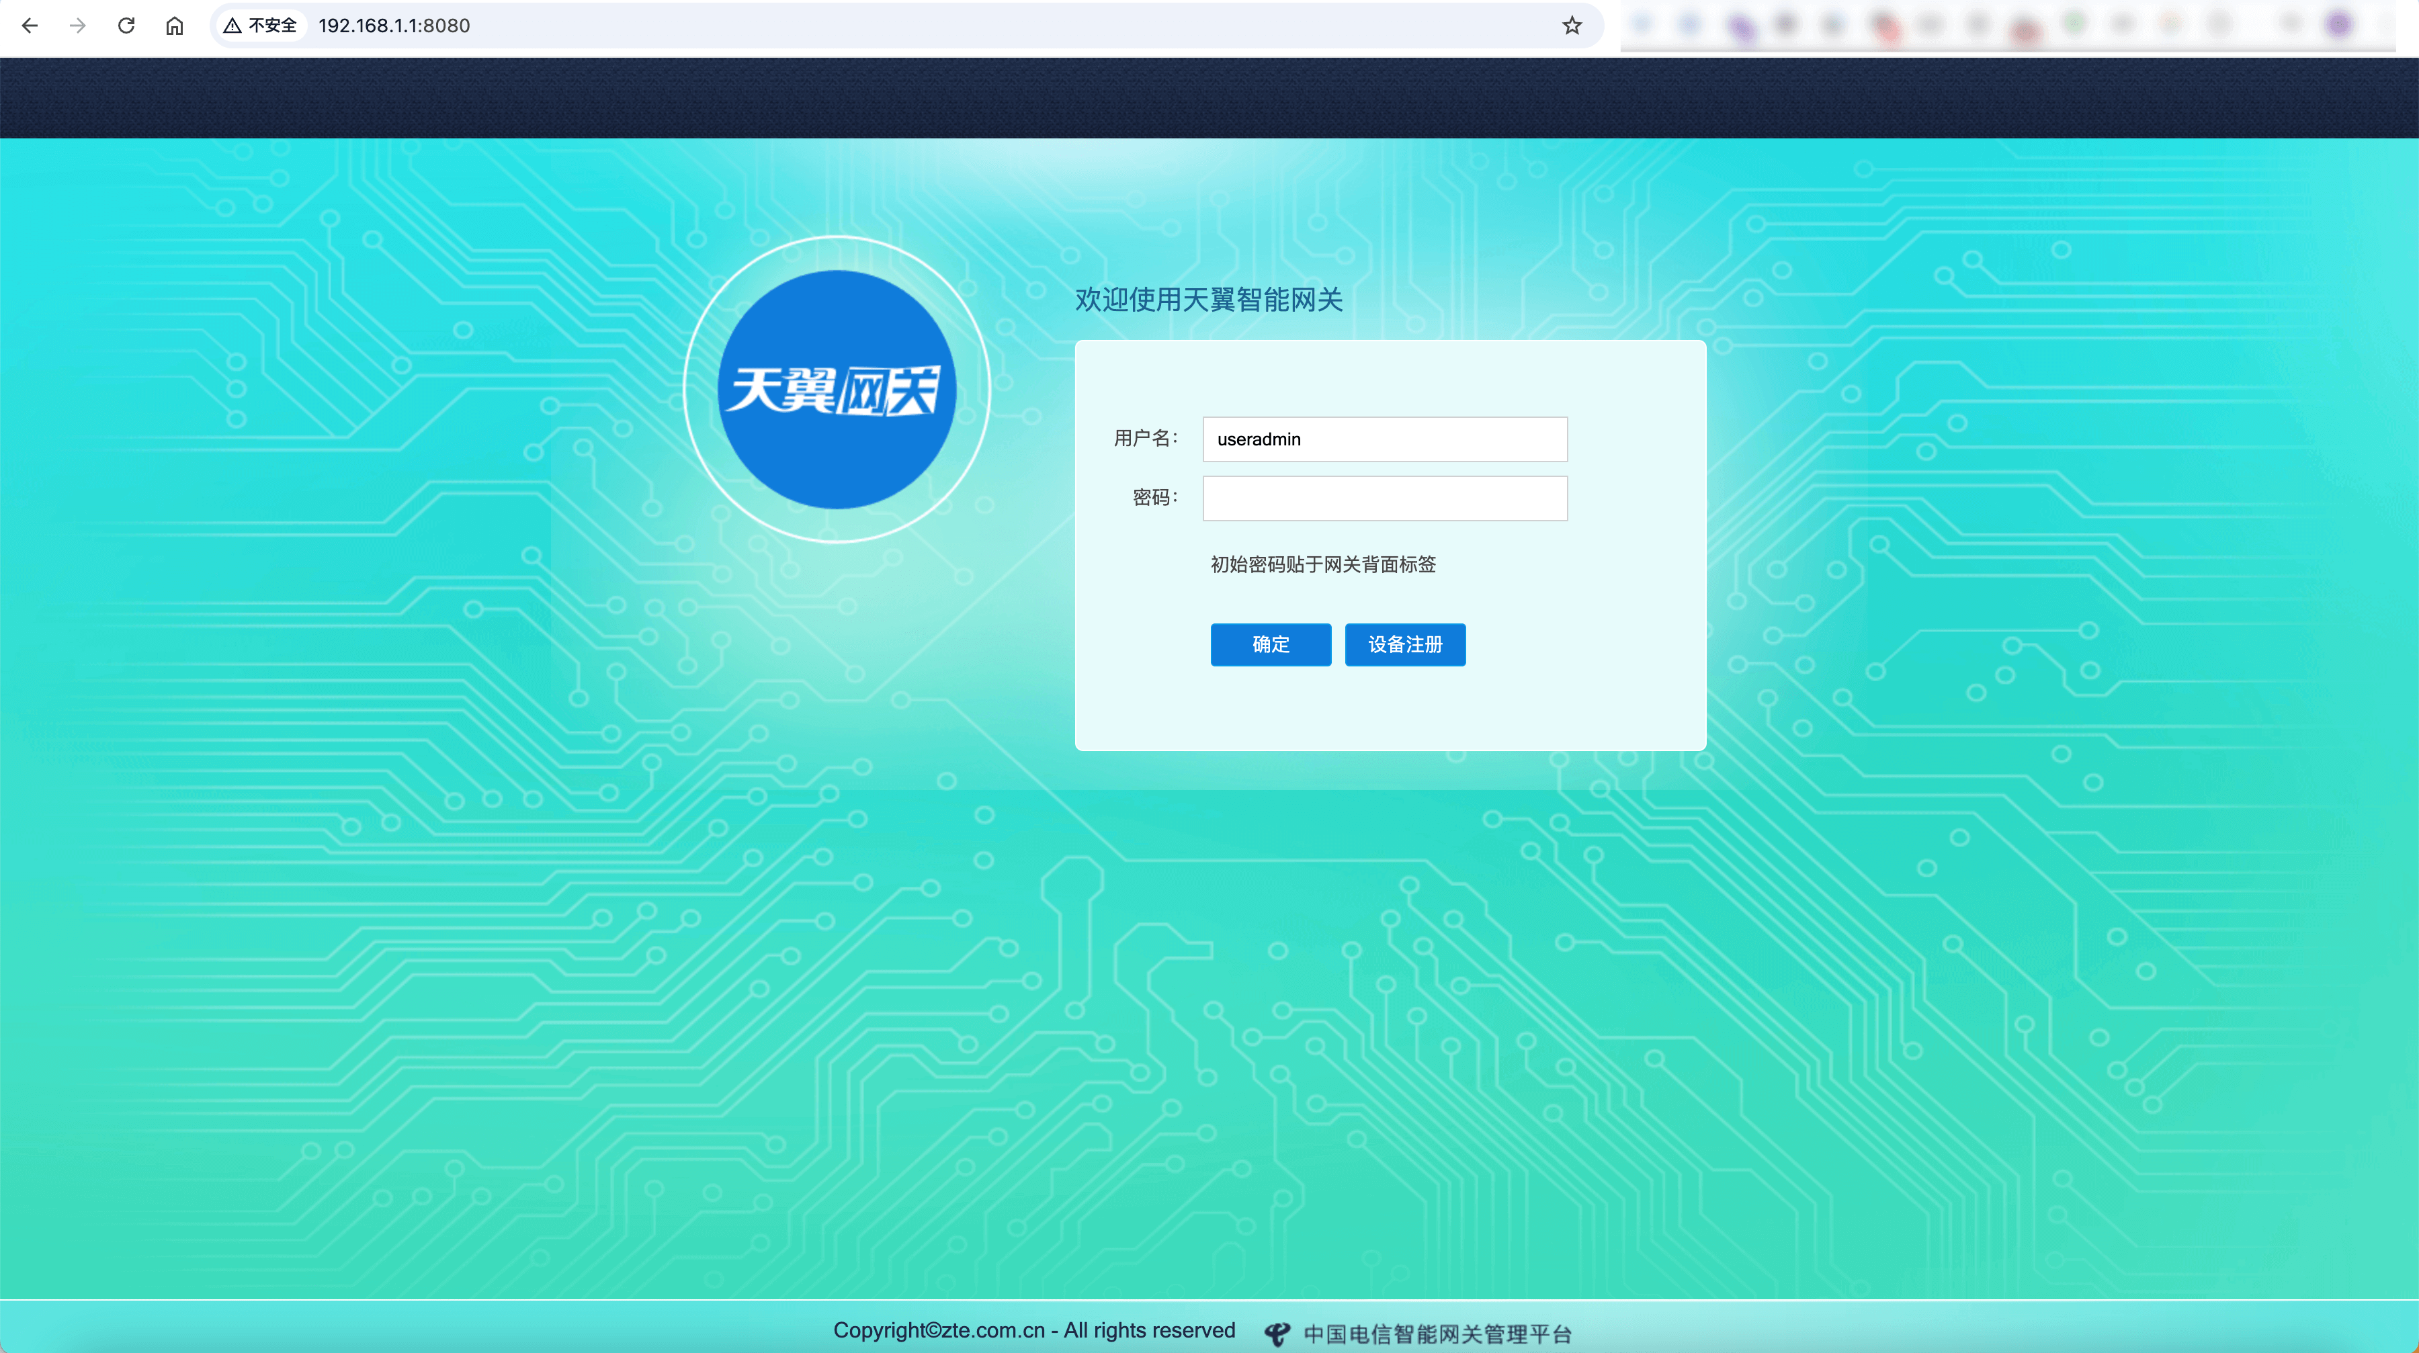This screenshot has height=1353, width=2419.
Task: Click the 中国电信智能网关管理平台 footer text
Action: click(x=1438, y=1334)
